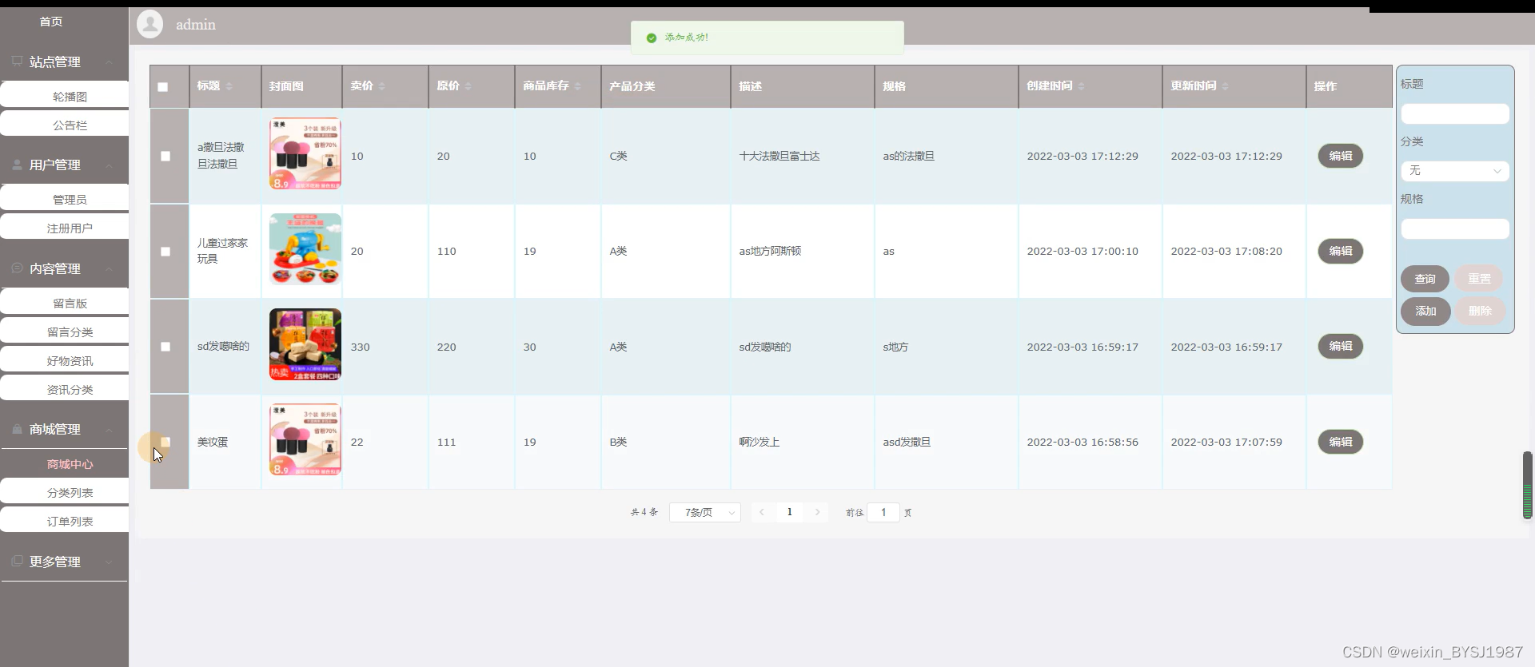Check the row for sd发嘎啥的

click(165, 347)
